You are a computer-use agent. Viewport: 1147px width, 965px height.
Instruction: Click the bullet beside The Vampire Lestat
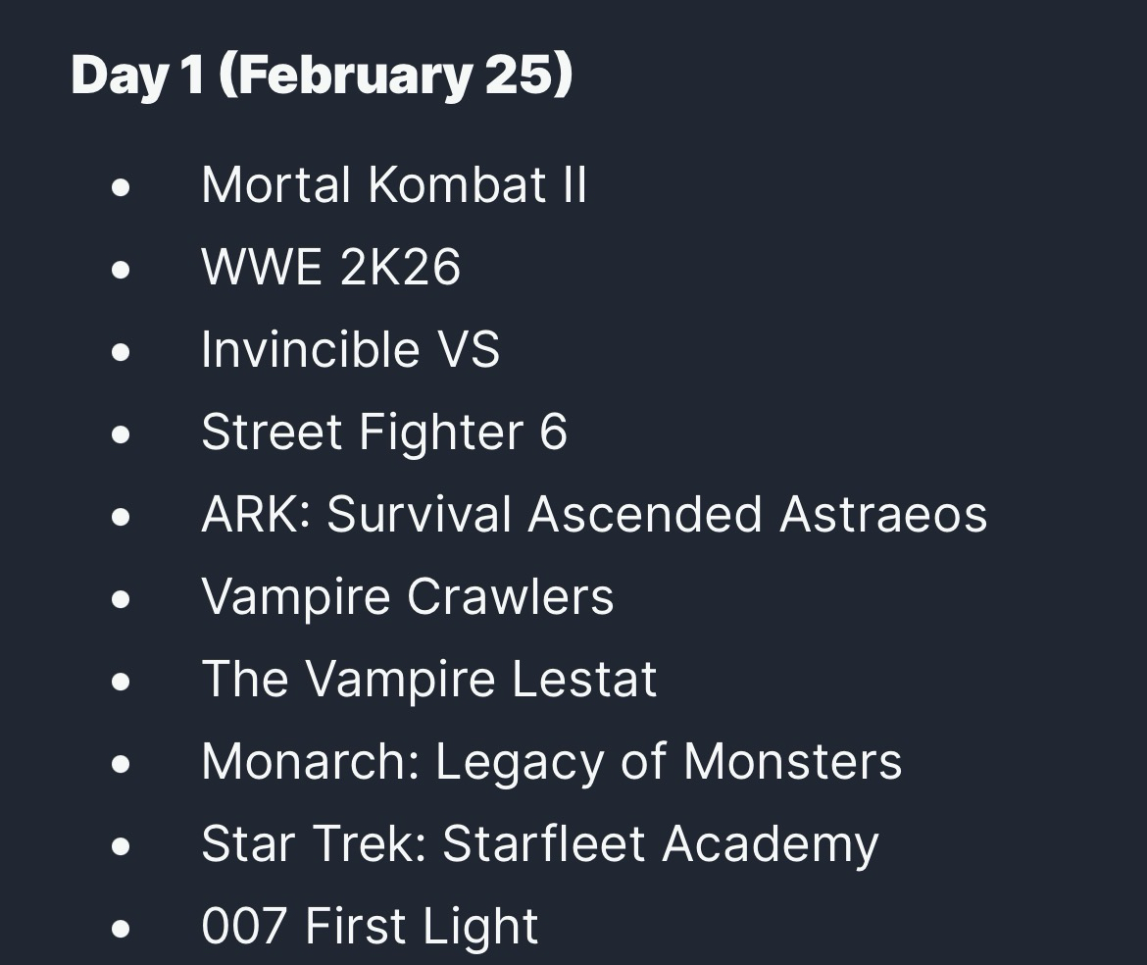[x=121, y=683]
